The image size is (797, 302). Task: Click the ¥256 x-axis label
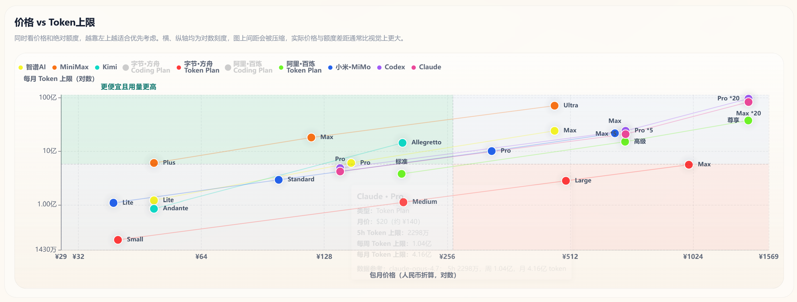[x=447, y=256]
